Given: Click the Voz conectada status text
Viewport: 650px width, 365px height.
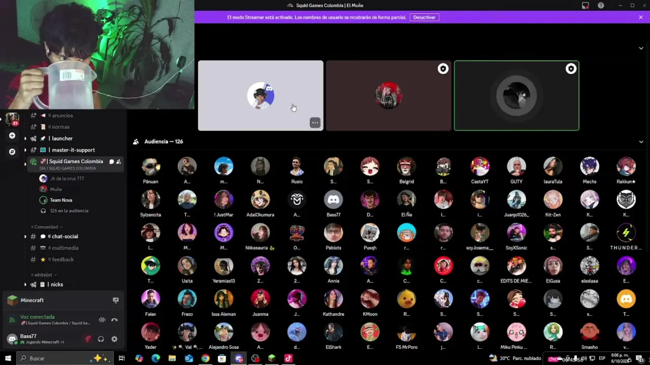Looking at the screenshot, I should click(x=37, y=317).
